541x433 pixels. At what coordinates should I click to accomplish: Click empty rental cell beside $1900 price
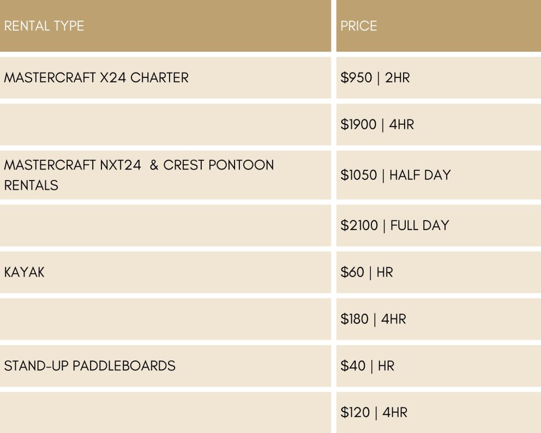pyautogui.click(x=165, y=124)
